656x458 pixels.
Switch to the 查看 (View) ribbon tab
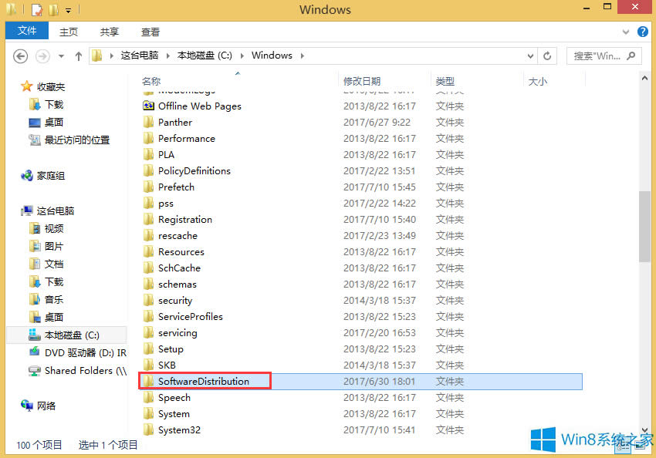pos(150,32)
